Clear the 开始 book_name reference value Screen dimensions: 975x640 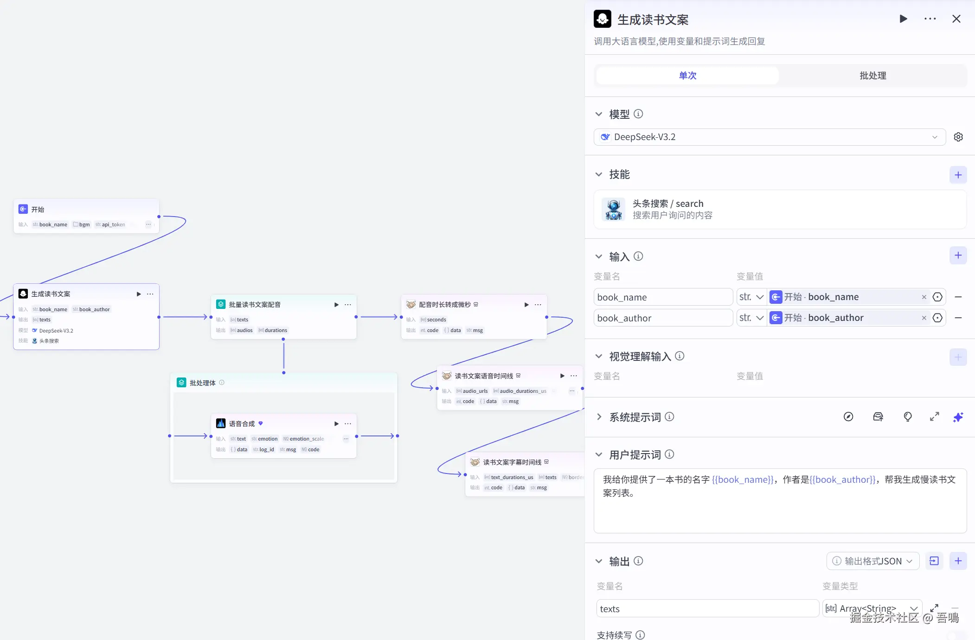tap(924, 297)
